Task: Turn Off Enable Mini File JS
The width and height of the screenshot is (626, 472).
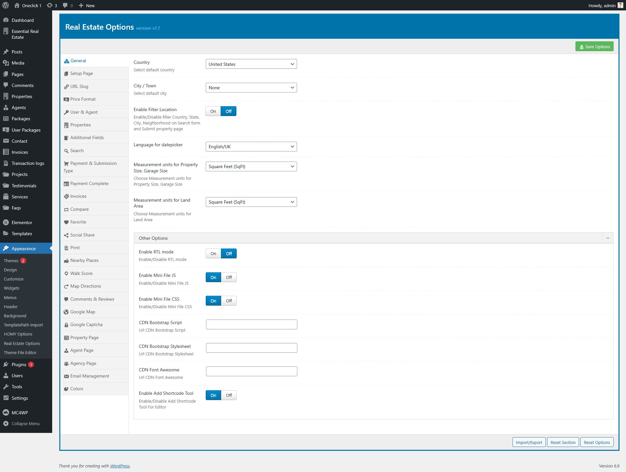Action: point(229,277)
